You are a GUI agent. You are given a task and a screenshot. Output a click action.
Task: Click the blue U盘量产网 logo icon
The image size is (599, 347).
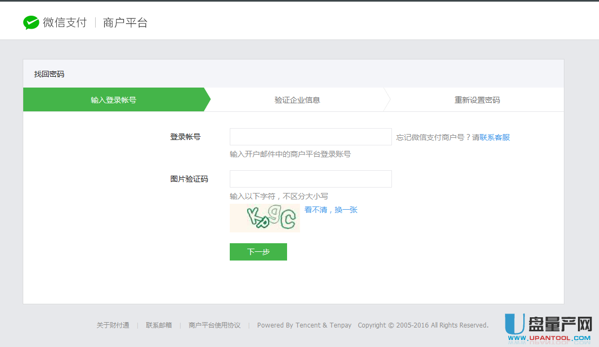(514, 323)
